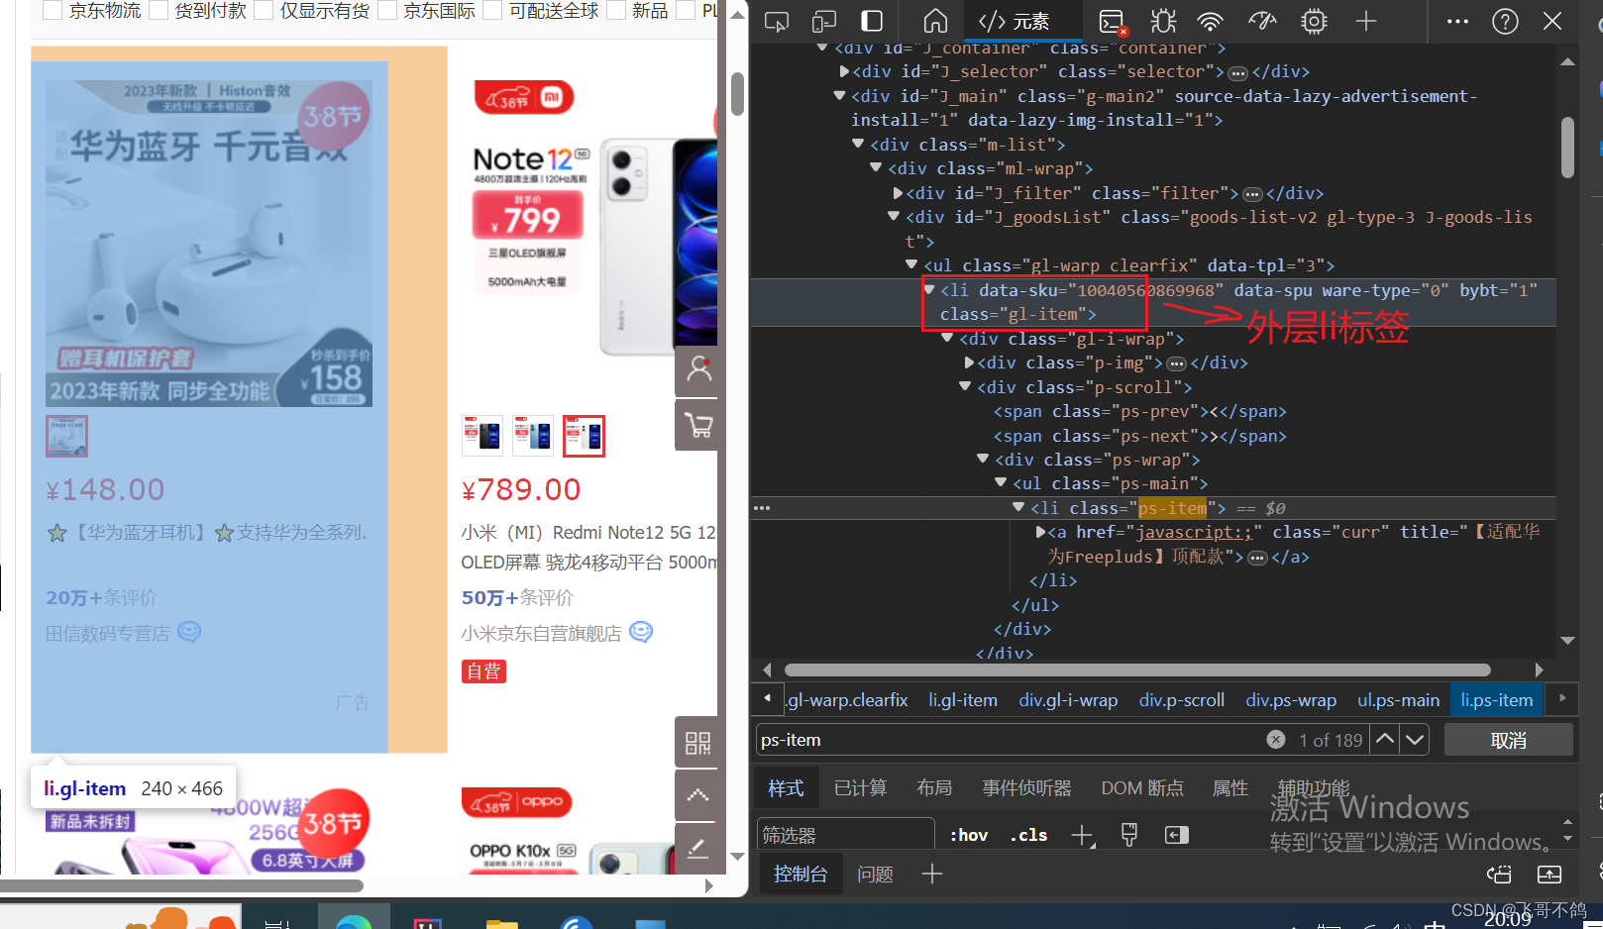Screen dimensions: 1603x929
Task: Toggle the computed styles sidebar pane icon
Action: pyautogui.click(x=1177, y=835)
